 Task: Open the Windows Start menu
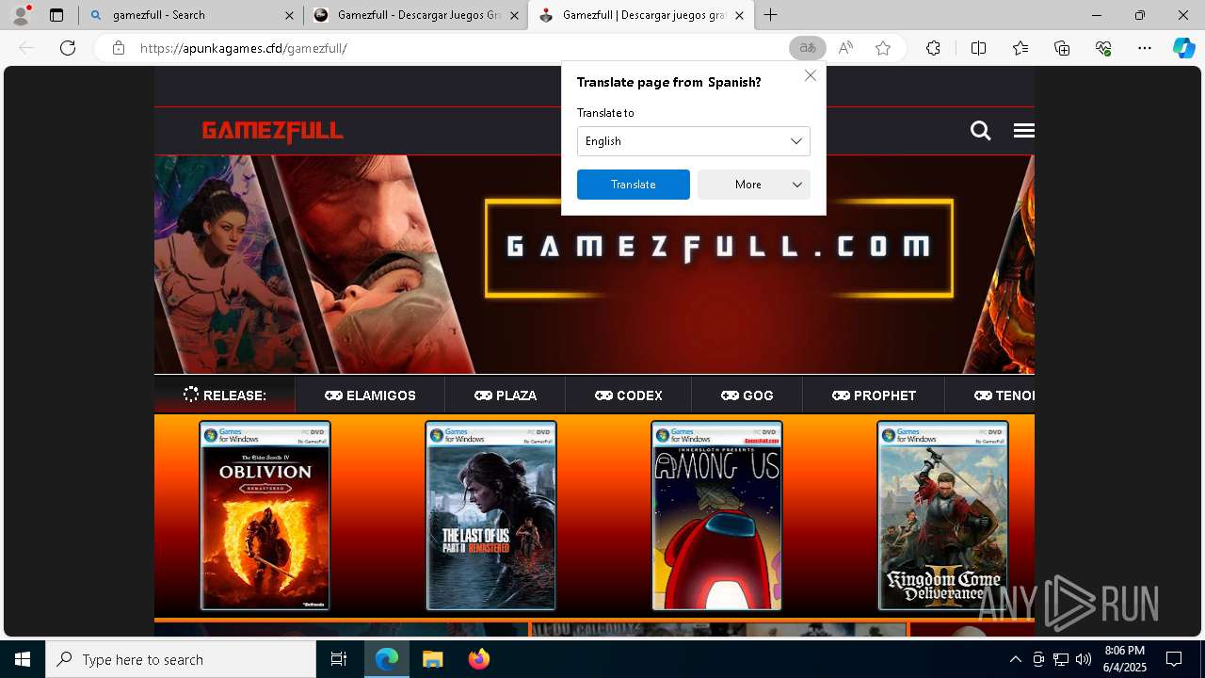click(23, 659)
